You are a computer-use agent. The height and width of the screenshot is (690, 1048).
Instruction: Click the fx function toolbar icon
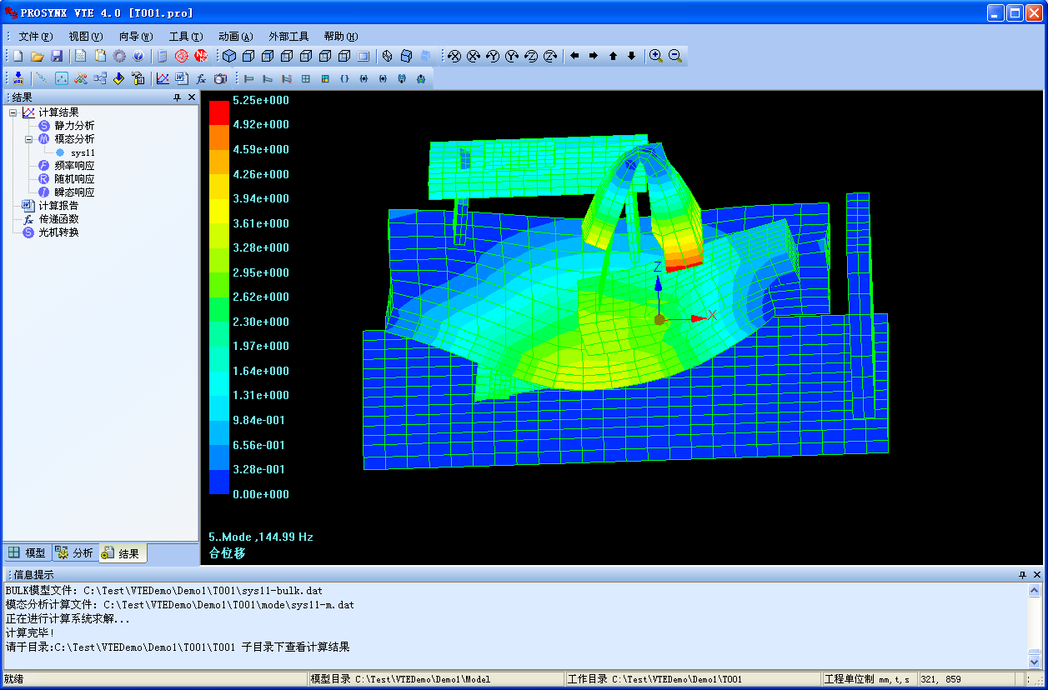coord(201,78)
